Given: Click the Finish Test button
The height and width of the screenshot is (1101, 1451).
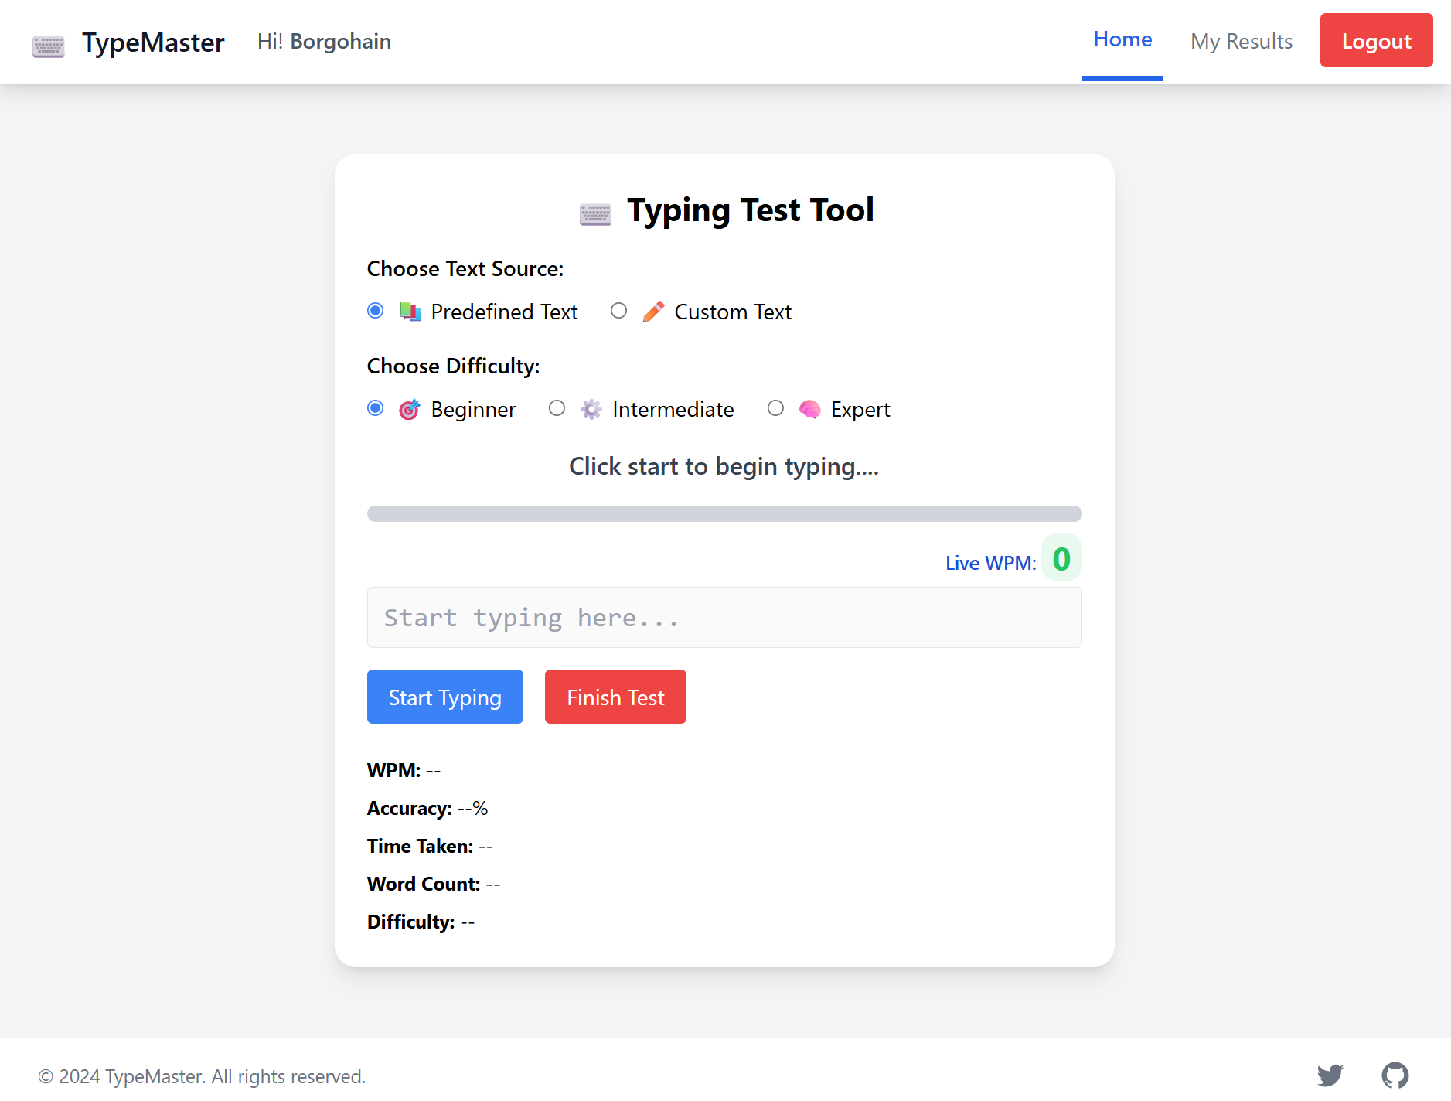Looking at the screenshot, I should [x=615, y=697].
